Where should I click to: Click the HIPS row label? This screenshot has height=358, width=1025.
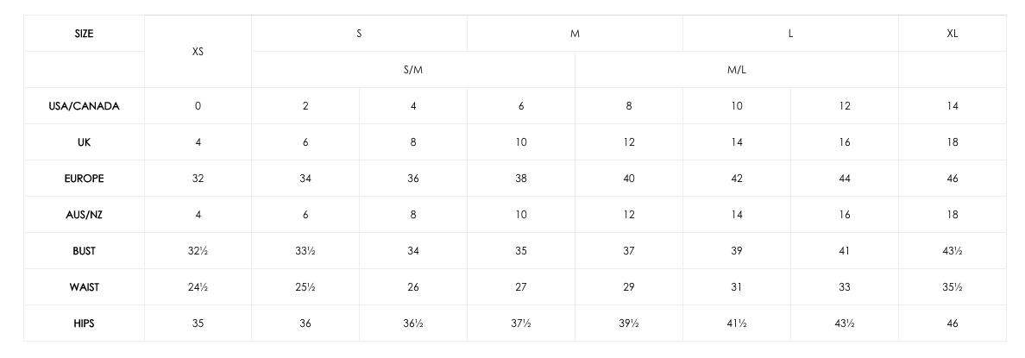(84, 323)
